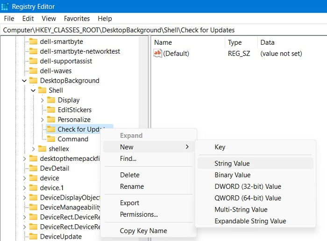Click the EditStickers folder icon
The image size is (327, 241).
tap(51, 110)
